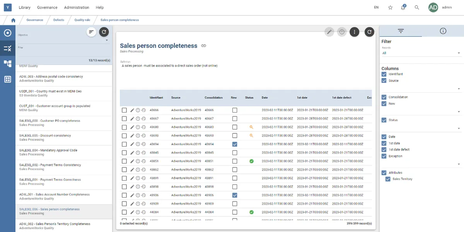Click the Y application logo
Screen dimensions: 464x232
coord(7,7)
